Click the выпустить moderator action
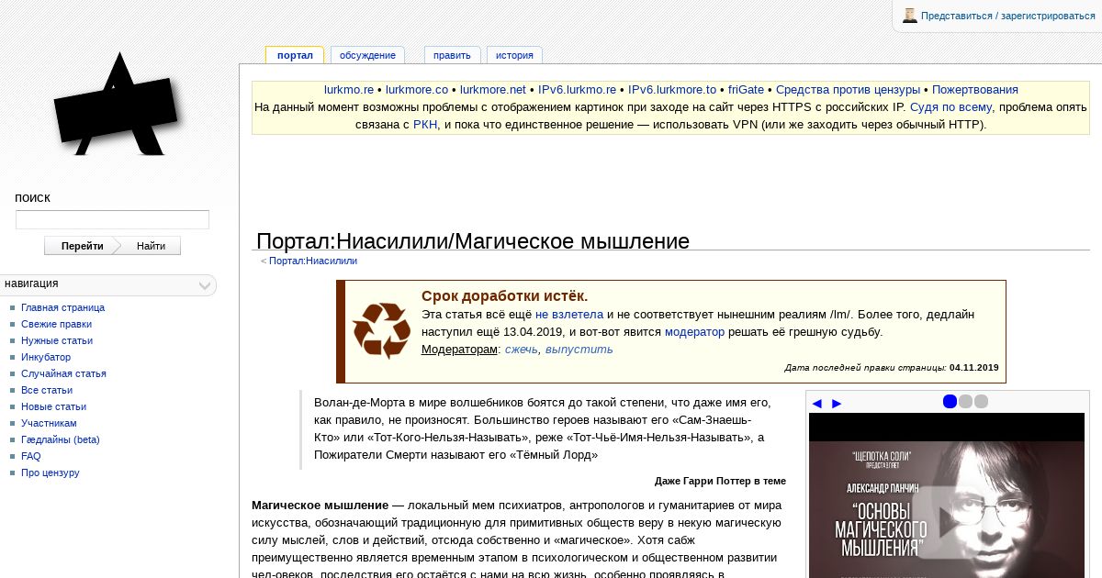The width and height of the screenshot is (1102, 578). (x=579, y=350)
